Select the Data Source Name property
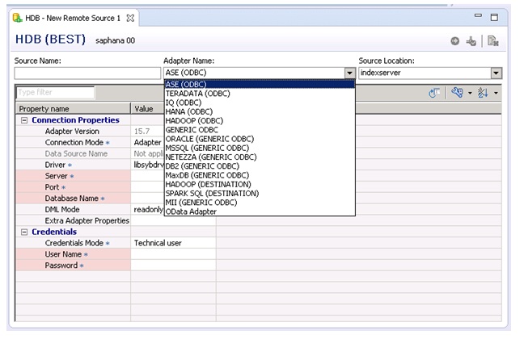The image size is (524, 339). 73,154
